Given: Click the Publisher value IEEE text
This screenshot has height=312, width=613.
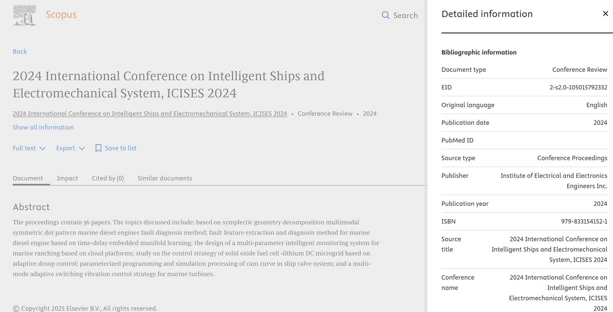Looking at the screenshot, I should (554, 181).
